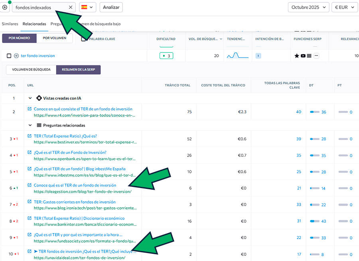Open the Spain country flag dropdown
Viewport: 359px width, 261px height.
point(87,7)
